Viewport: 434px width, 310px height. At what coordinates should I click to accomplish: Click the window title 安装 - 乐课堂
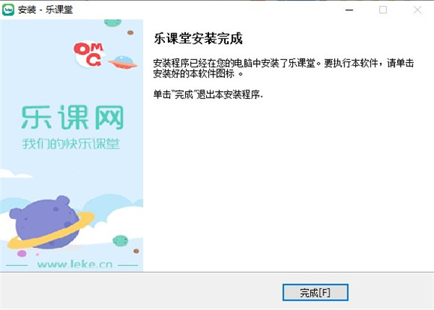coord(46,10)
